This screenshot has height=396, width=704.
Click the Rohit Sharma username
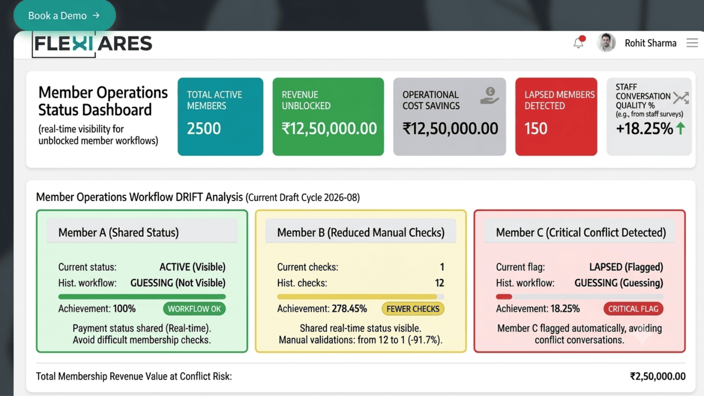pos(650,43)
